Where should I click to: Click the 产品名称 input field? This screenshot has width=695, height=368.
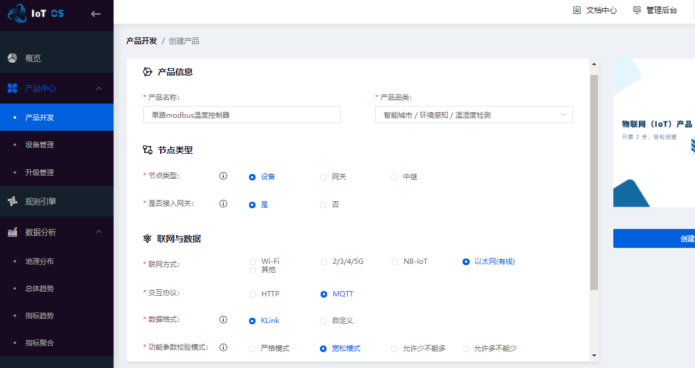pyautogui.click(x=242, y=115)
